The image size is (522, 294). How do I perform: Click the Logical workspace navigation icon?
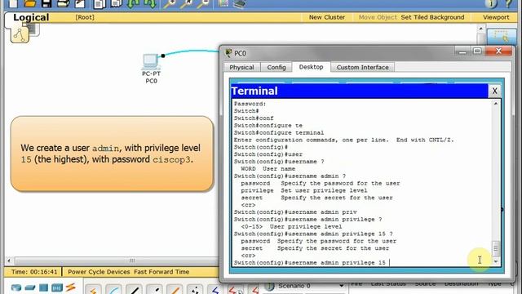pyautogui.click(x=20, y=34)
